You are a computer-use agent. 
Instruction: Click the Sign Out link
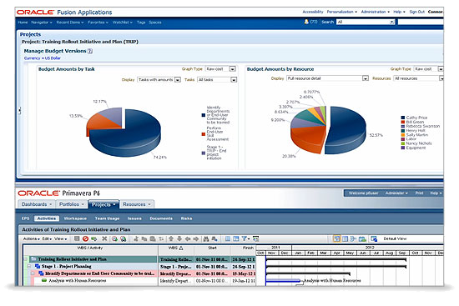point(416,12)
